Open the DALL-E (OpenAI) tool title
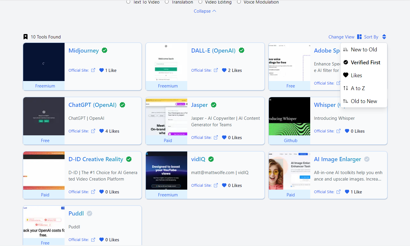 coord(213,50)
